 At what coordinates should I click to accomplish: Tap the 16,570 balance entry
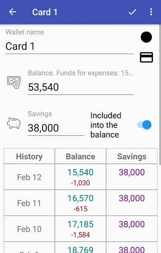click(80, 198)
